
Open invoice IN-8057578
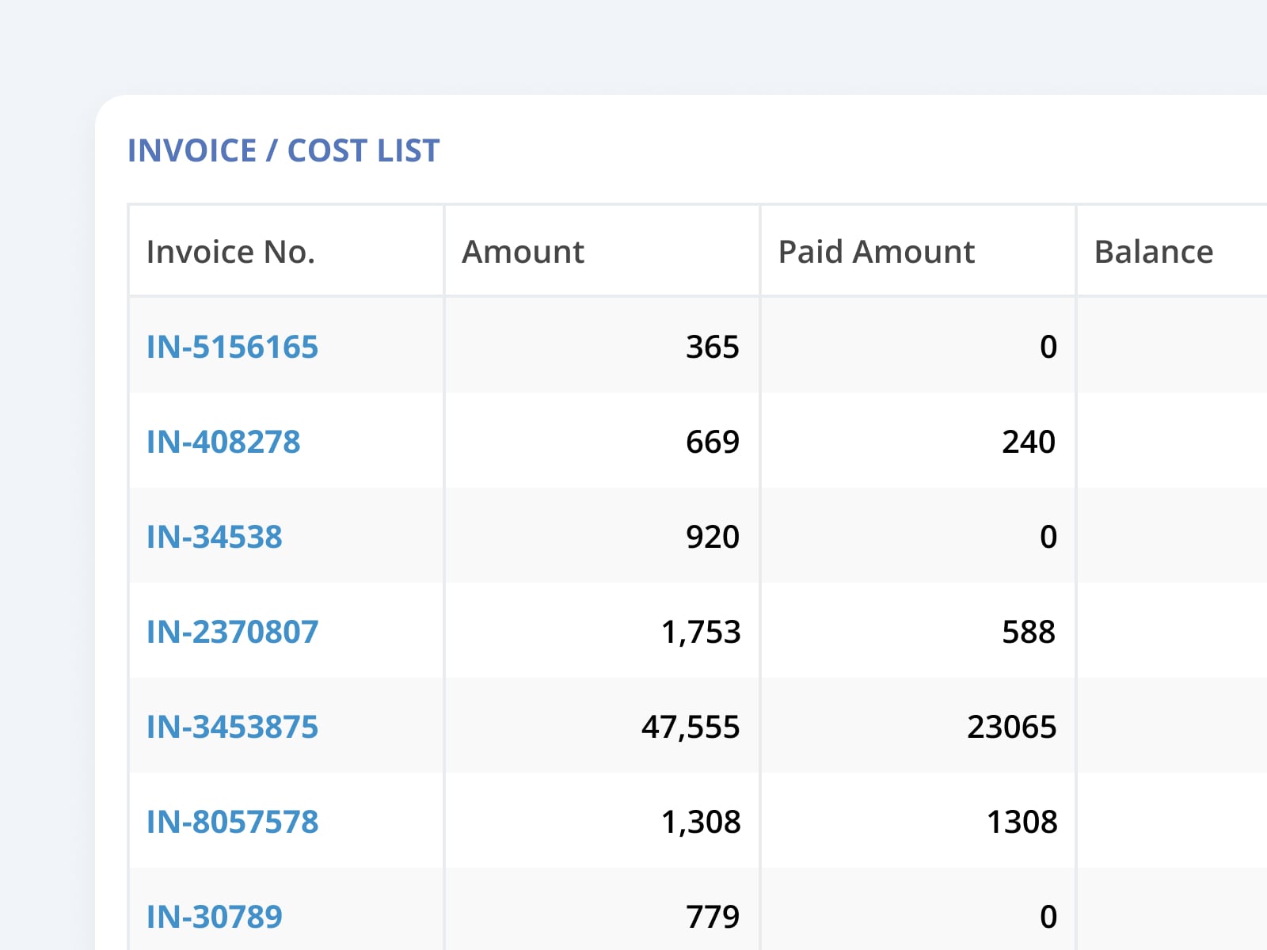[232, 822]
